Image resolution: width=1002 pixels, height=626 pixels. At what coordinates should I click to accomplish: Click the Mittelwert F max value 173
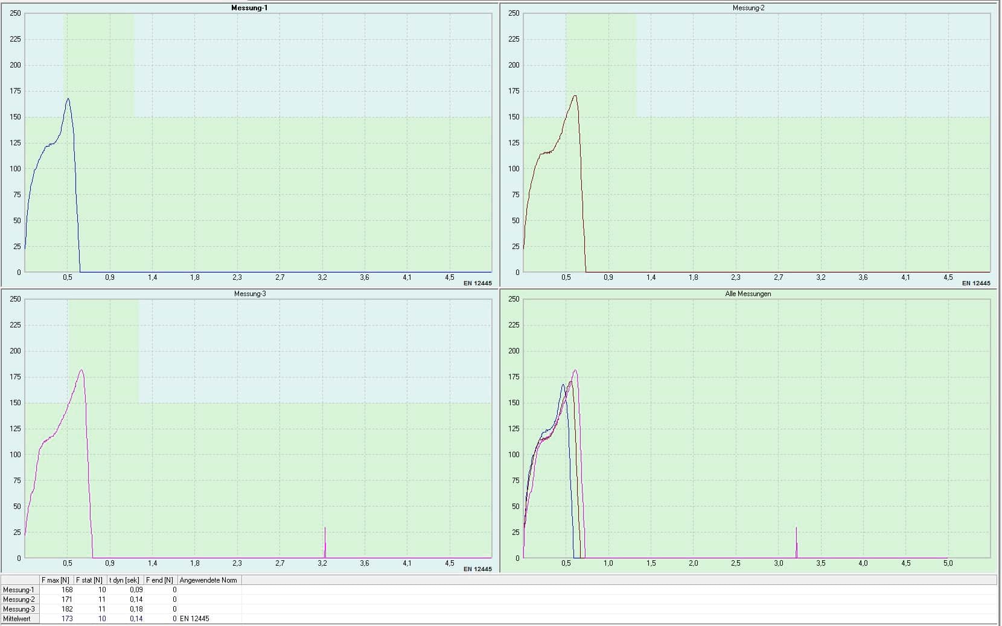point(66,619)
